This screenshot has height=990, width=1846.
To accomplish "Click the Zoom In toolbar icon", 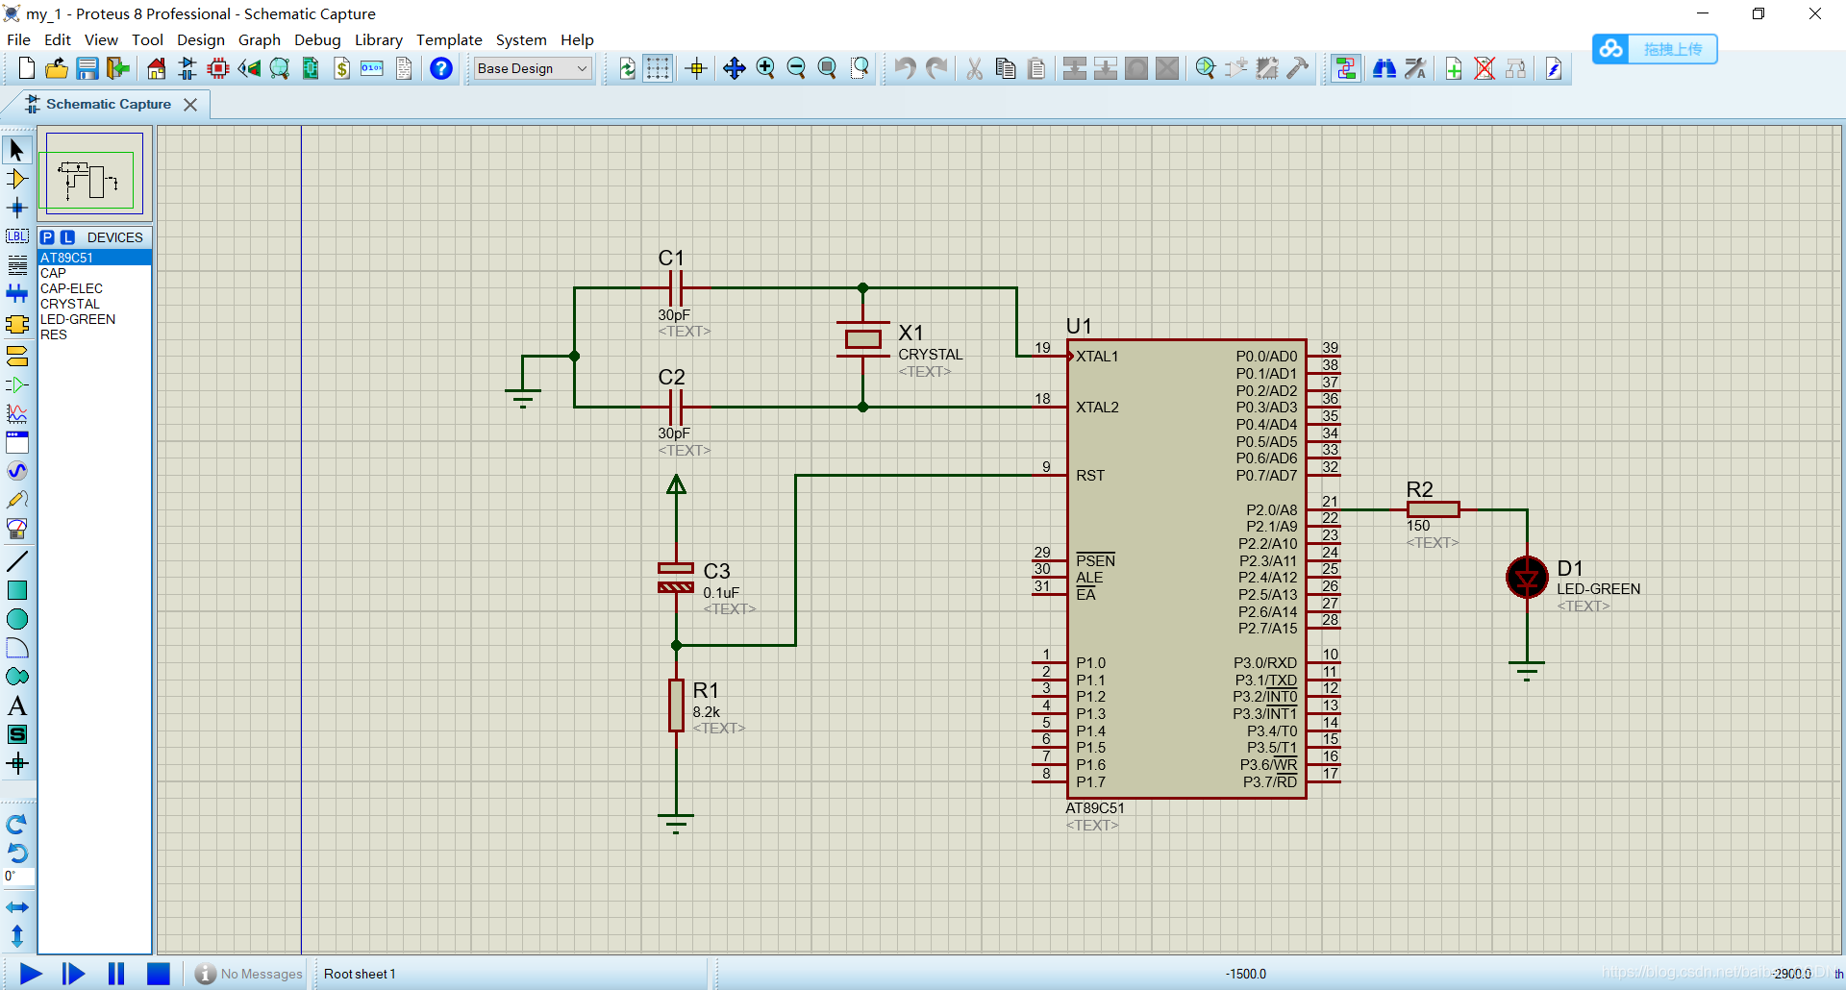I will click(x=765, y=68).
